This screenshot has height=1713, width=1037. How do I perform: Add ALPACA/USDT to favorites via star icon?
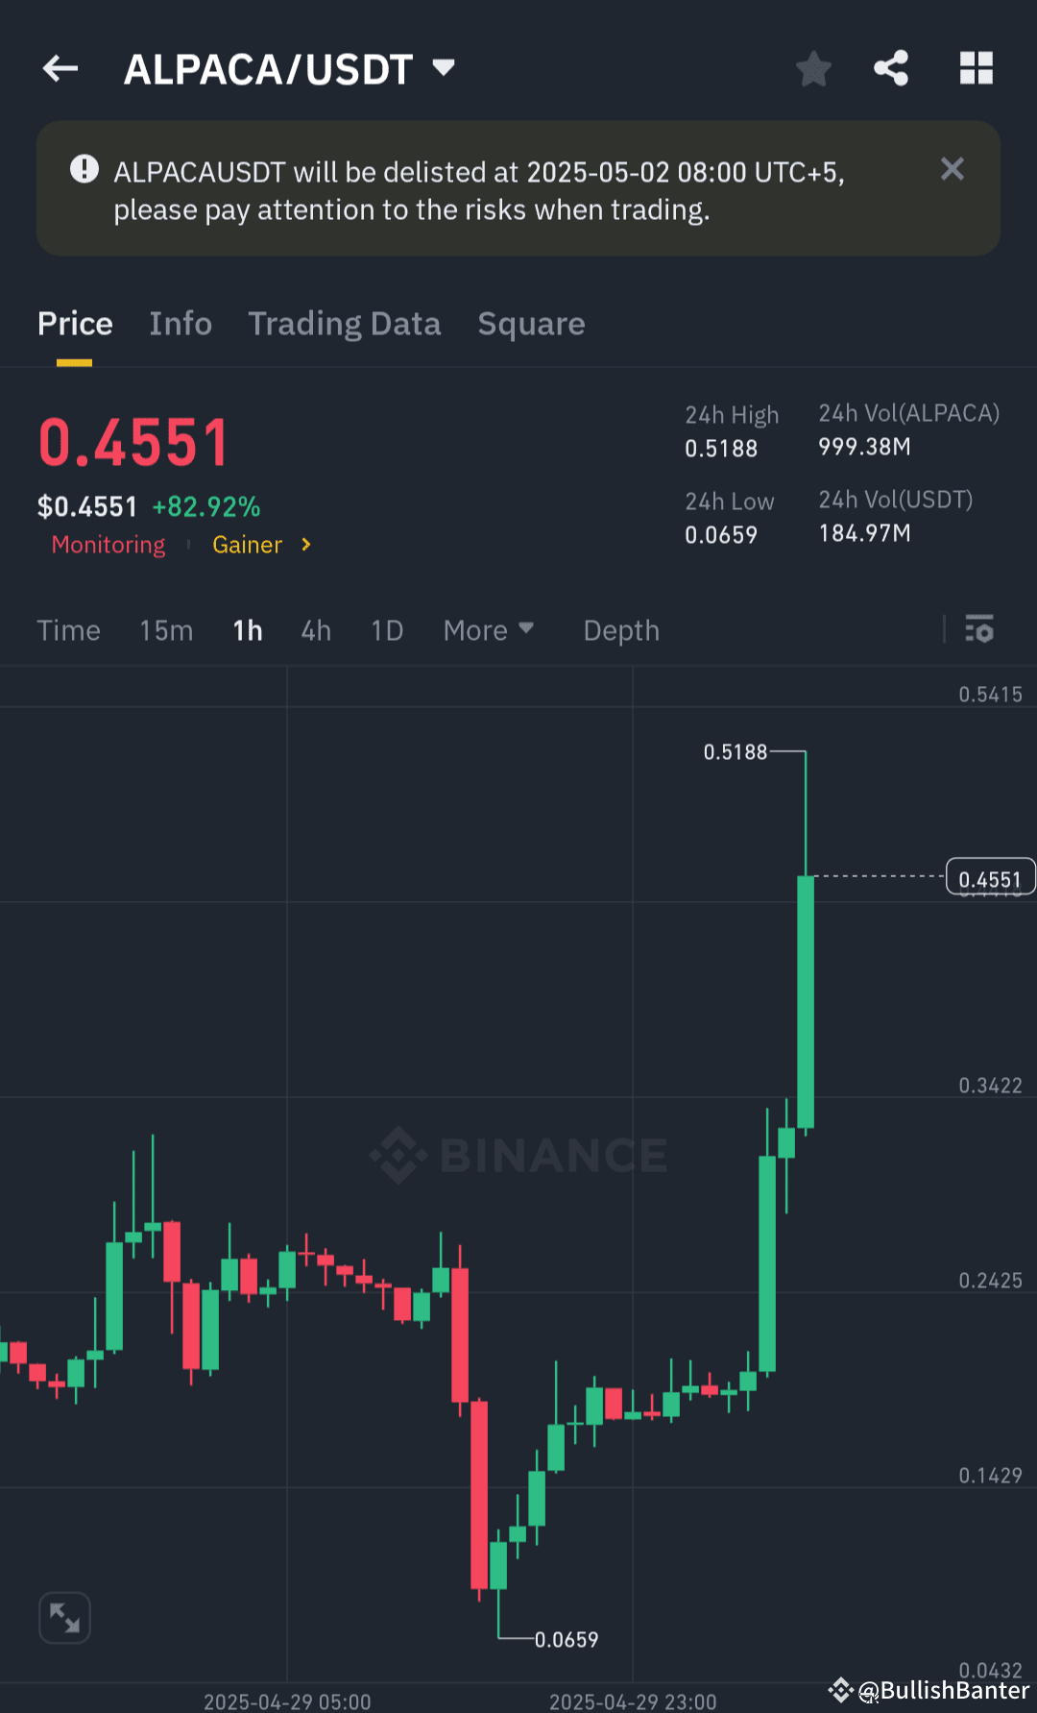(812, 68)
